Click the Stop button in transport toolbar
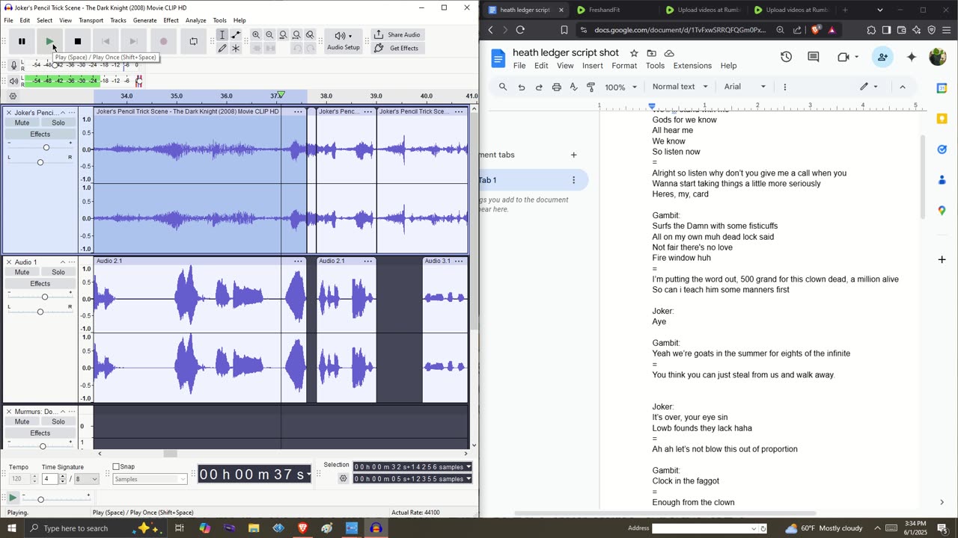Image resolution: width=958 pixels, height=538 pixels. pyautogui.click(x=78, y=41)
